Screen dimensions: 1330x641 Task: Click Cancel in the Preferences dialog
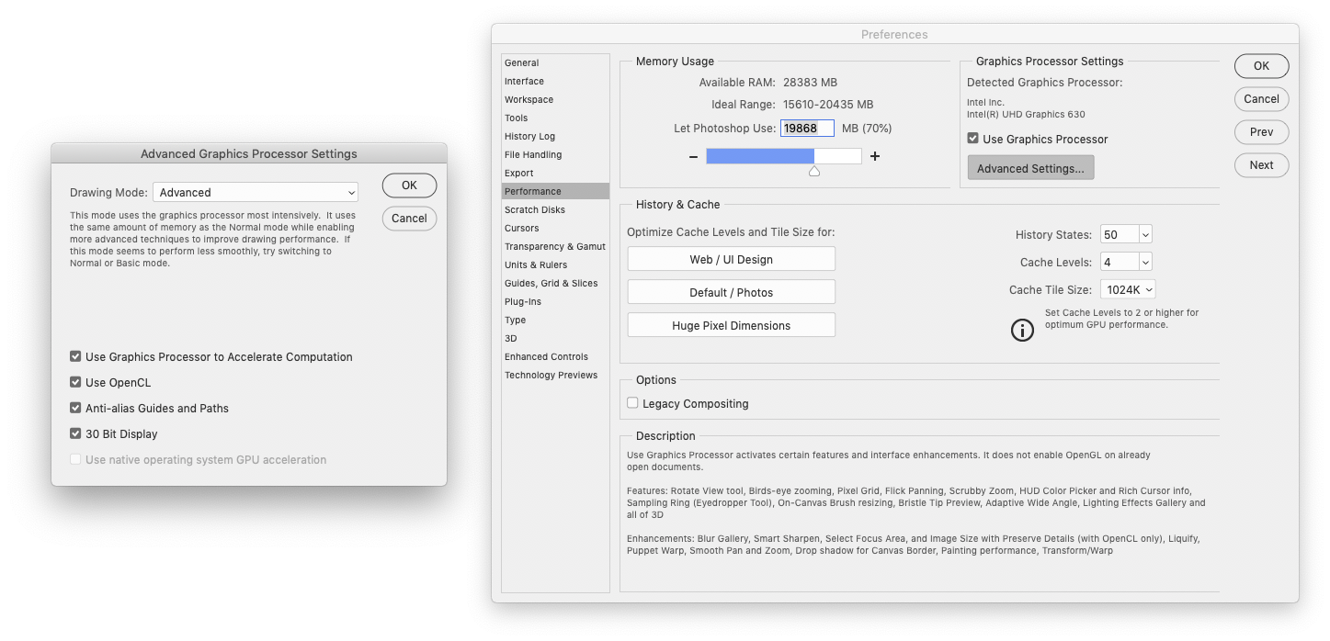tap(1261, 99)
